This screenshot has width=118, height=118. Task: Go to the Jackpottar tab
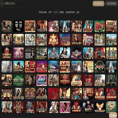pyautogui.click(x=70, y=12)
